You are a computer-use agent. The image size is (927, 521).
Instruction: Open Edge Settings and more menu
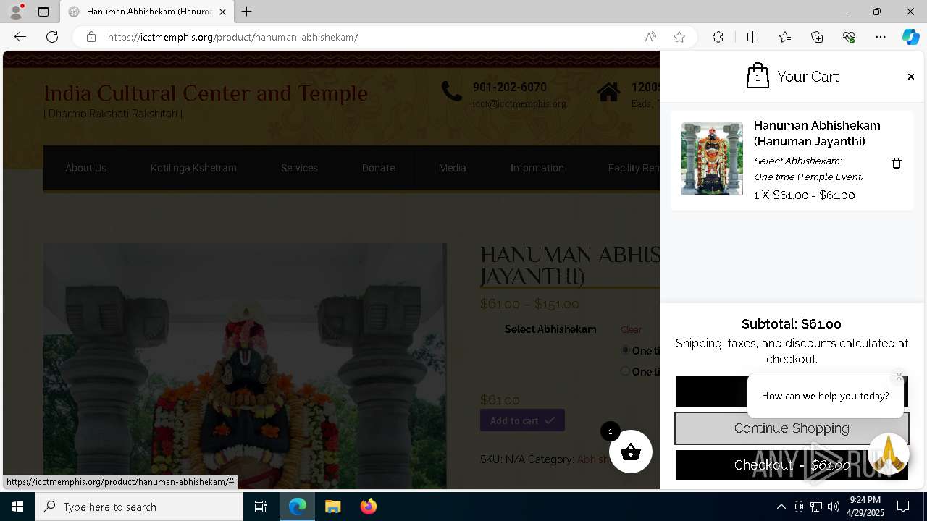click(881, 37)
